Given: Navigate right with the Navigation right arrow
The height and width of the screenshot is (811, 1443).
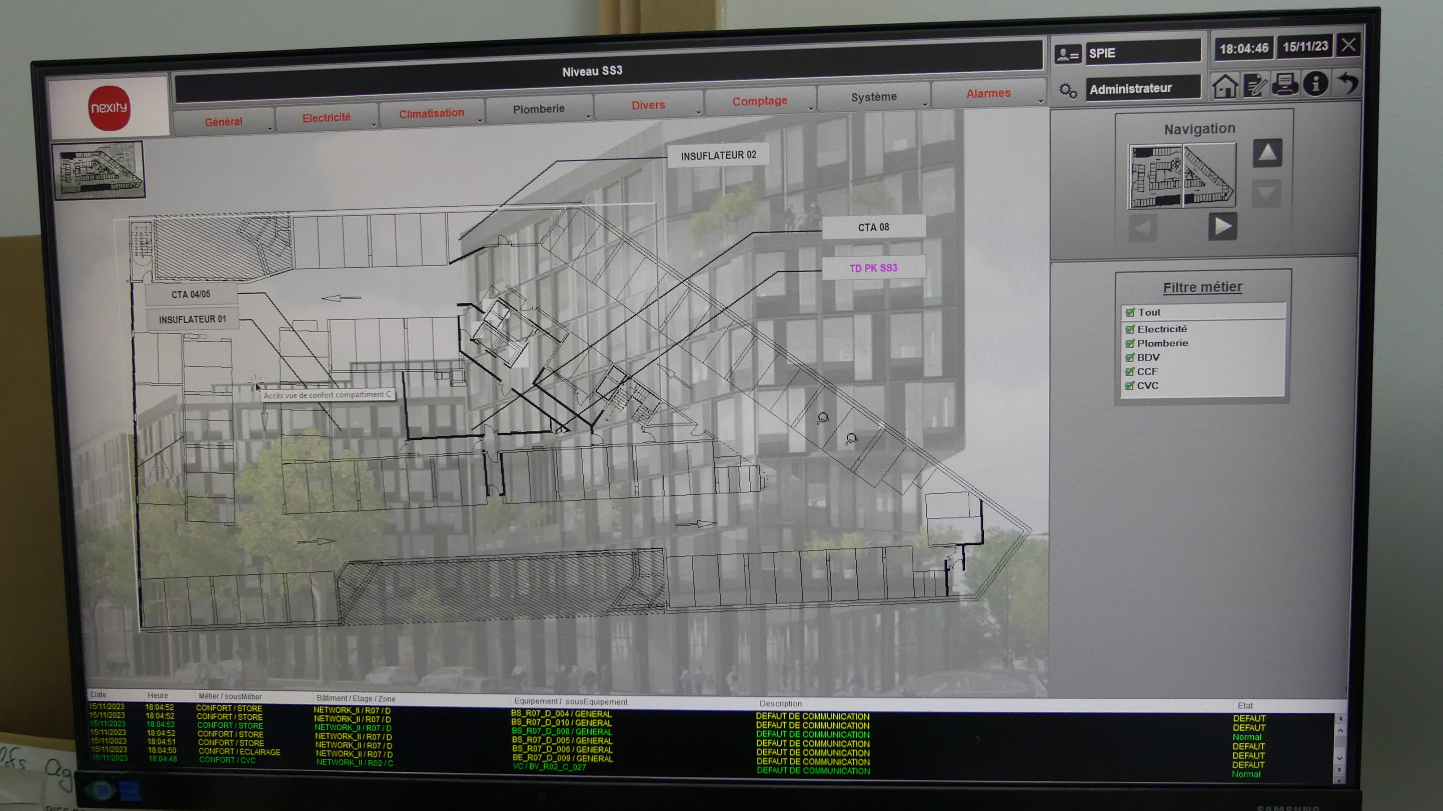Looking at the screenshot, I should [x=1222, y=227].
